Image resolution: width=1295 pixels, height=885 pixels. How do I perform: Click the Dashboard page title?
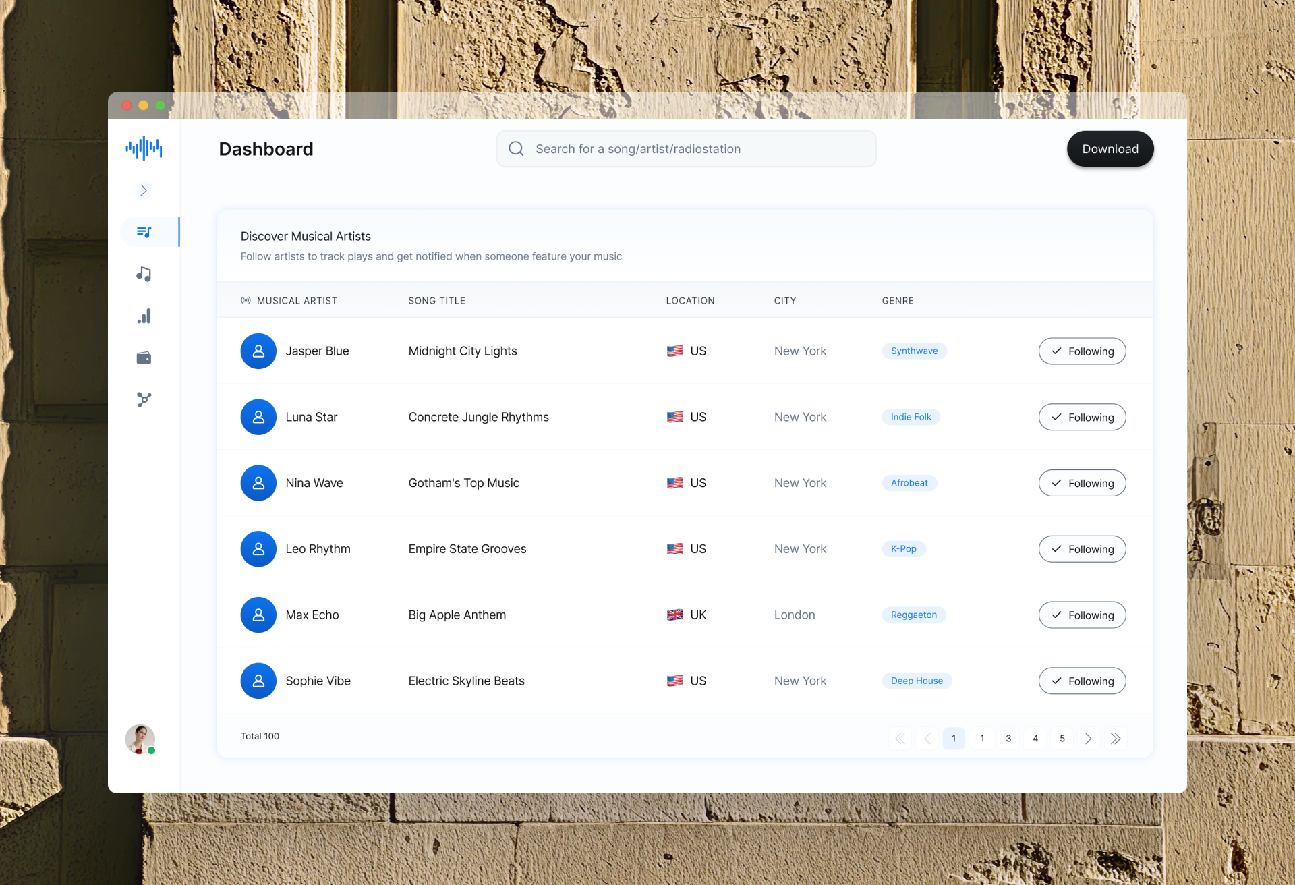(x=266, y=149)
